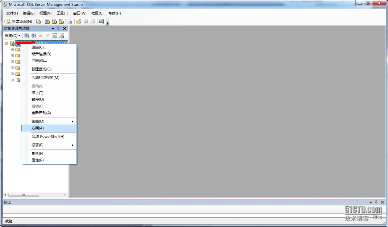This screenshot has width=388, height=227.
Task: Click the SQL Server Agent icon in the tree
Action: click(18, 80)
